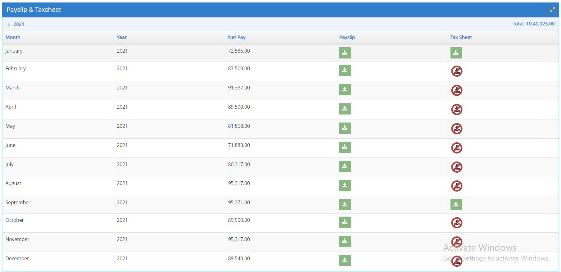Image resolution: width=561 pixels, height=272 pixels.
Task: Click the Payslip column header
Action: [x=347, y=37]
